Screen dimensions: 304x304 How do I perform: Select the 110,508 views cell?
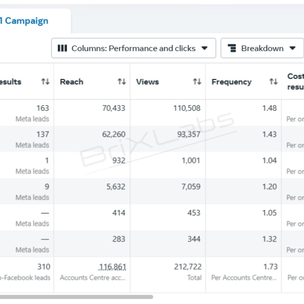tap(187, 108)
